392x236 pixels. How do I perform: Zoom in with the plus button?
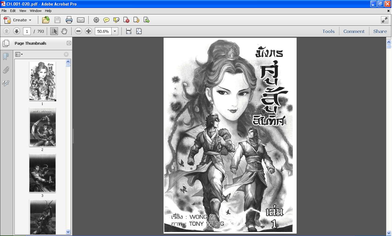tap(88, 31)
